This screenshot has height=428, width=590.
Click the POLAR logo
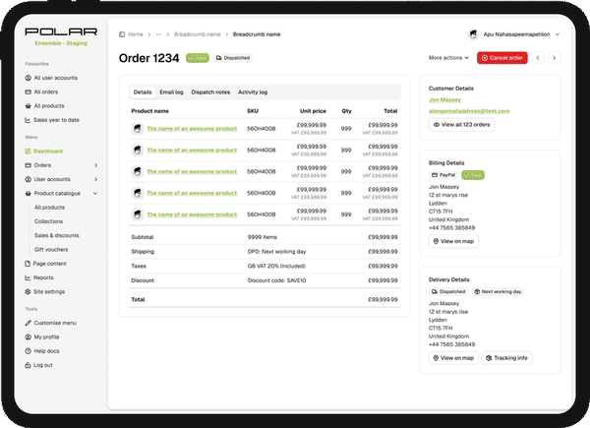pos(61,31)
